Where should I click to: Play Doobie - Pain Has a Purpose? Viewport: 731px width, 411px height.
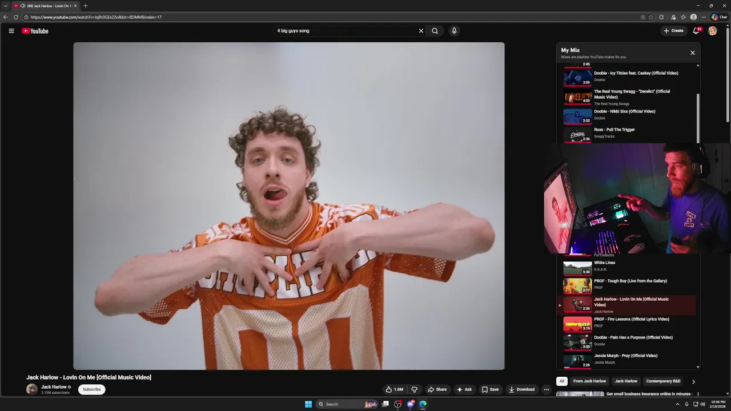point(627,341)
